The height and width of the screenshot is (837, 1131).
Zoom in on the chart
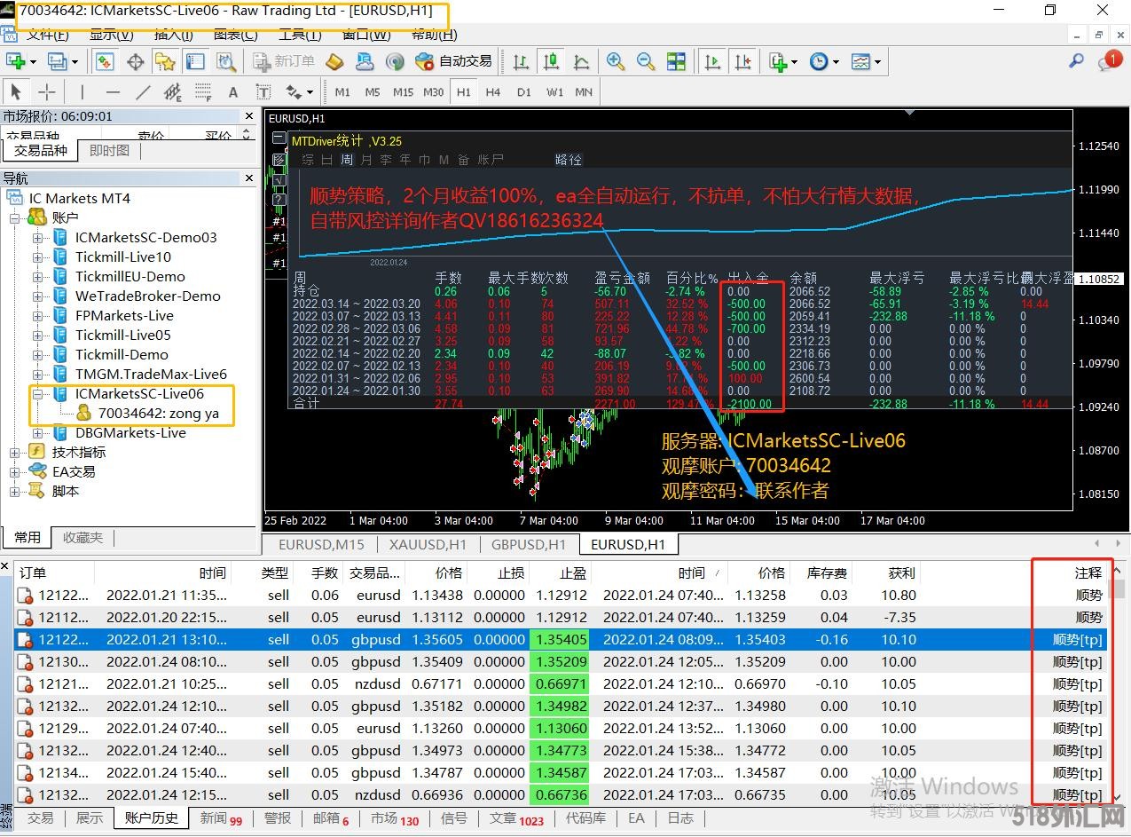(x=616, y=61)
